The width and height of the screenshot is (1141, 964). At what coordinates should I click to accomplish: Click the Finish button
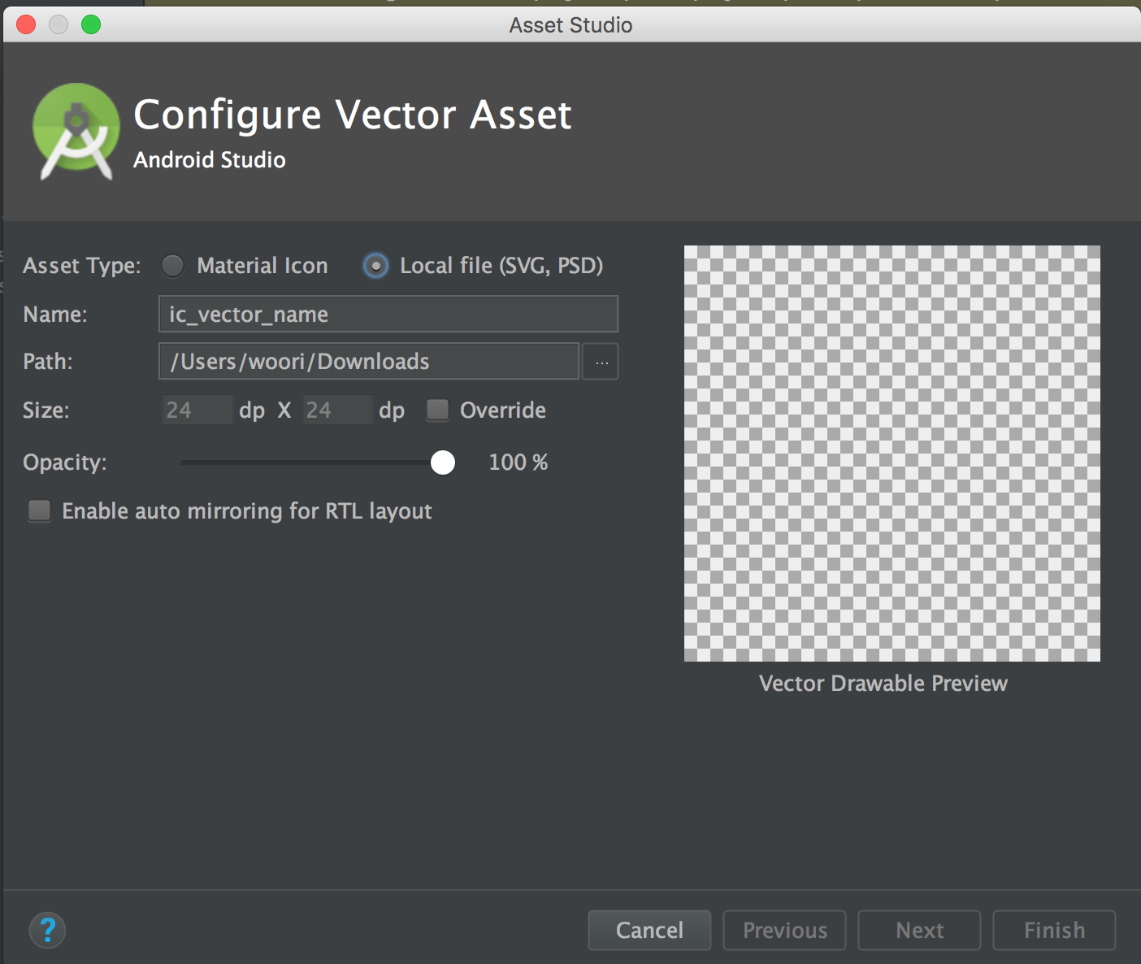click(1053, 930)
